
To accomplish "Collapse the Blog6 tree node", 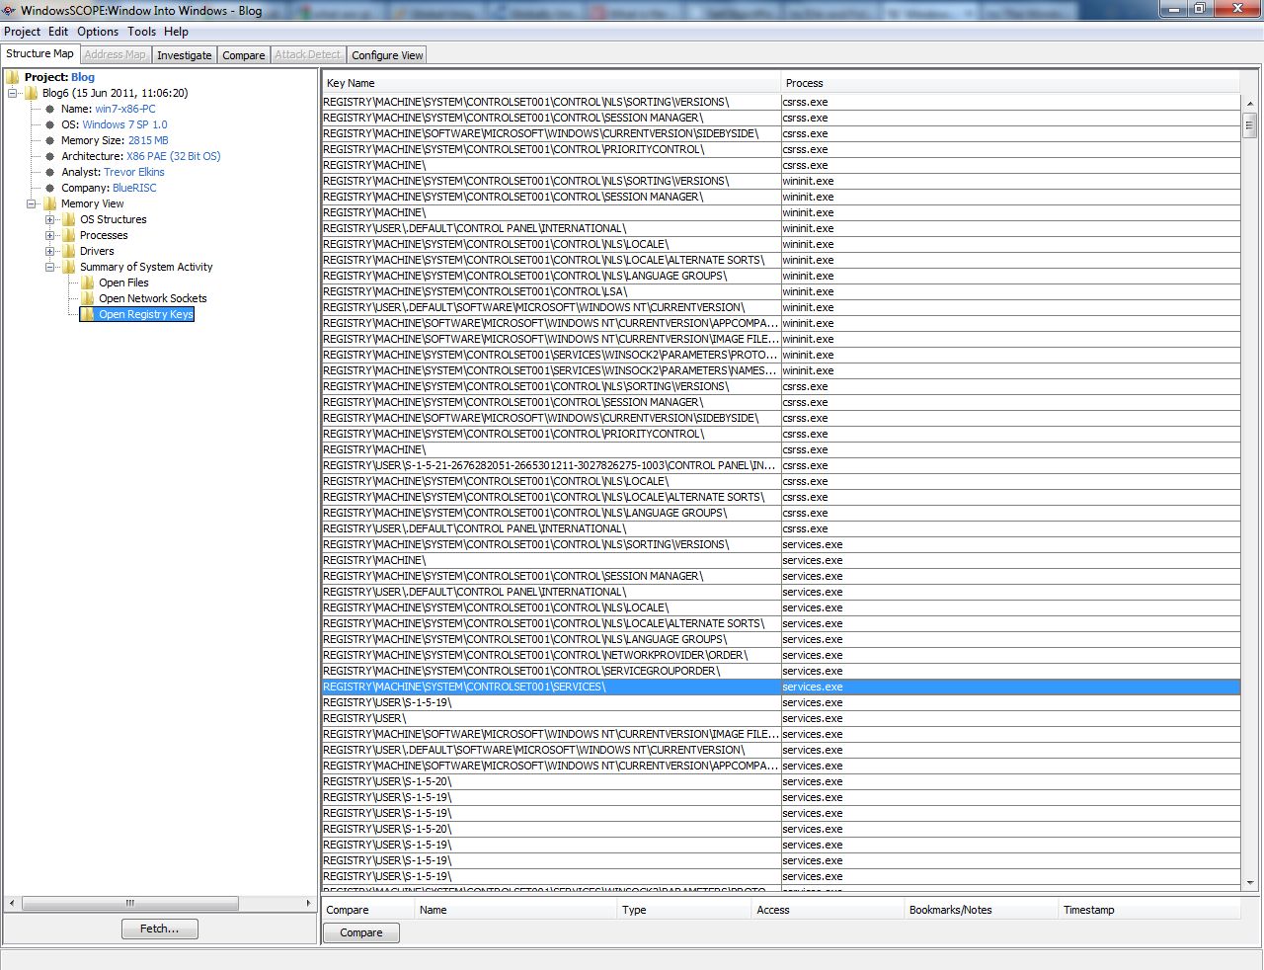I will point(10,93).
